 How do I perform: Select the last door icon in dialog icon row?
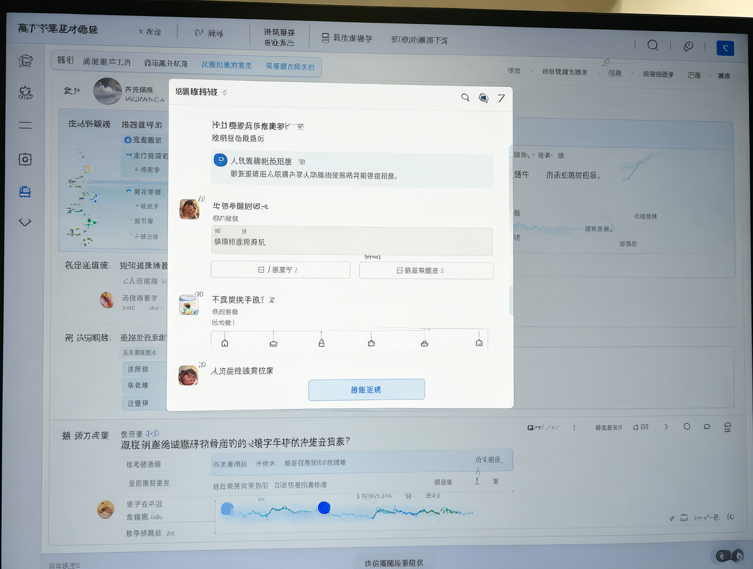479,343
